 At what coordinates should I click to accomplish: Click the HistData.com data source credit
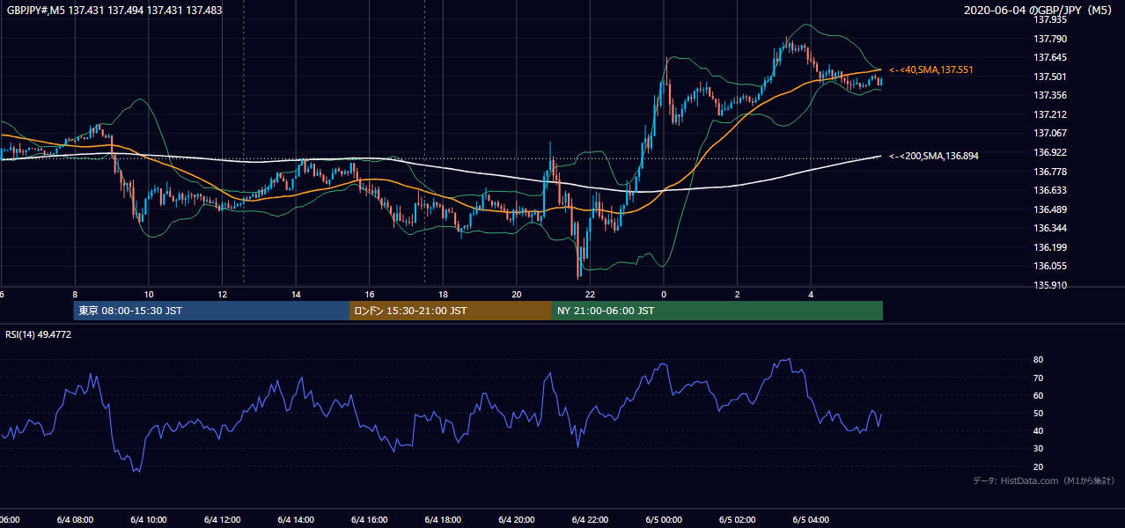(x=1044, y=480)
